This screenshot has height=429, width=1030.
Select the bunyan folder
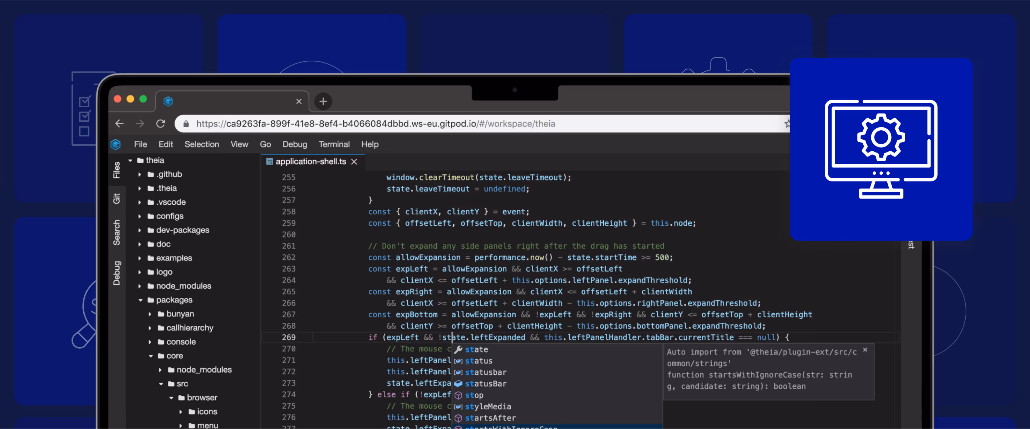[x=180, y=314]
